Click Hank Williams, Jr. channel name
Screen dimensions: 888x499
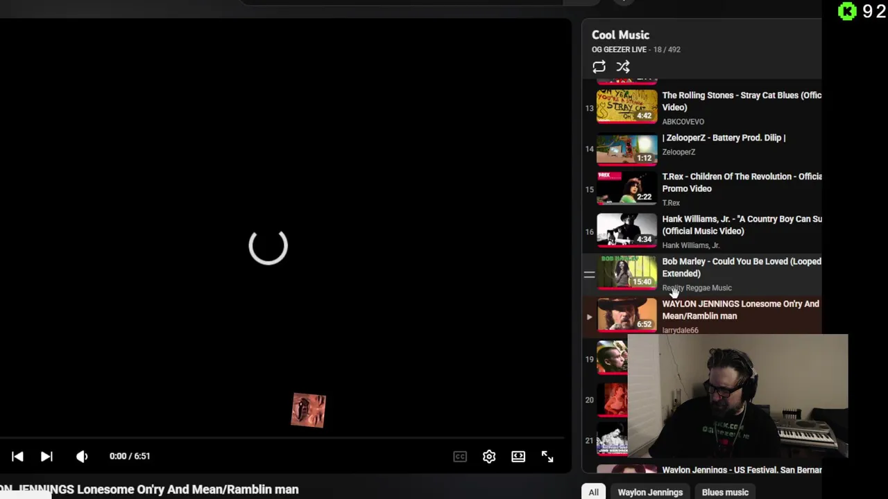[x=690, y=245]
